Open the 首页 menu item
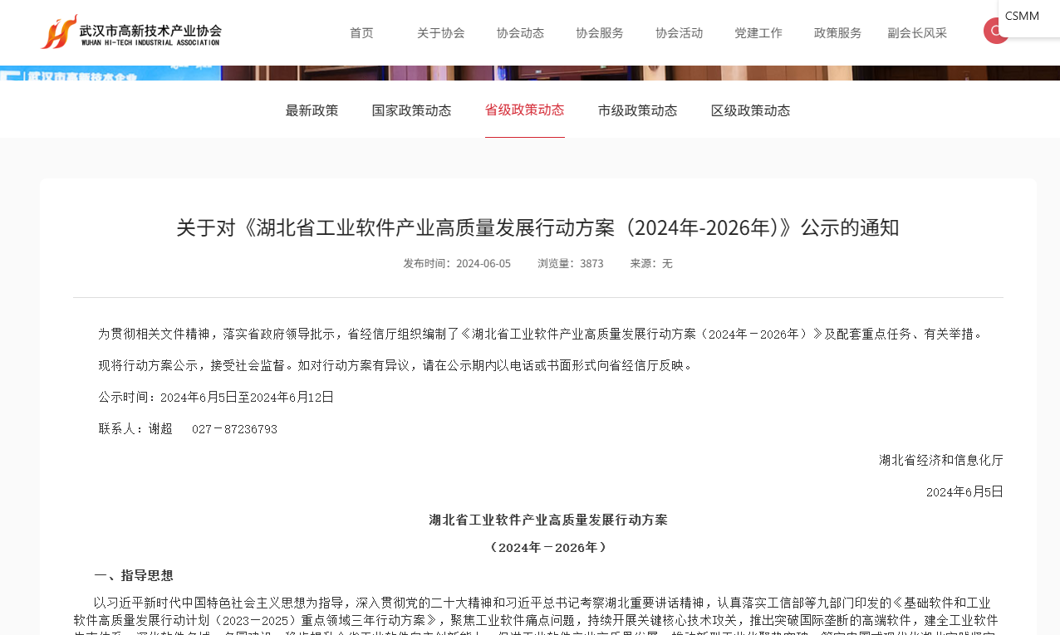This screenshot has height=635, width=1060. pyautogui.click(x=361, y=33)
